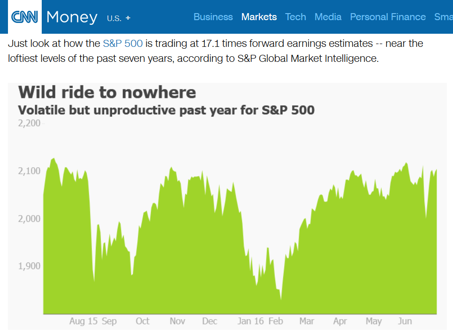Open the Money homepage wordmark

(x=72, y=17)
